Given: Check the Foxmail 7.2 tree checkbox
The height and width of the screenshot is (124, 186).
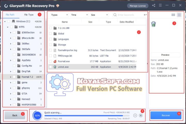Looking at the screenshot, I should 14,77.
